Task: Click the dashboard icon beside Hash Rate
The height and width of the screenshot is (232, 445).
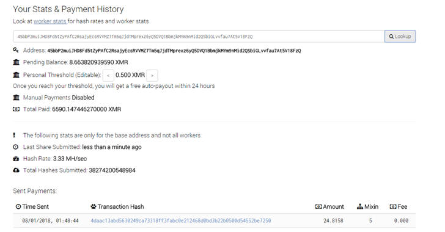Action: 16,159
